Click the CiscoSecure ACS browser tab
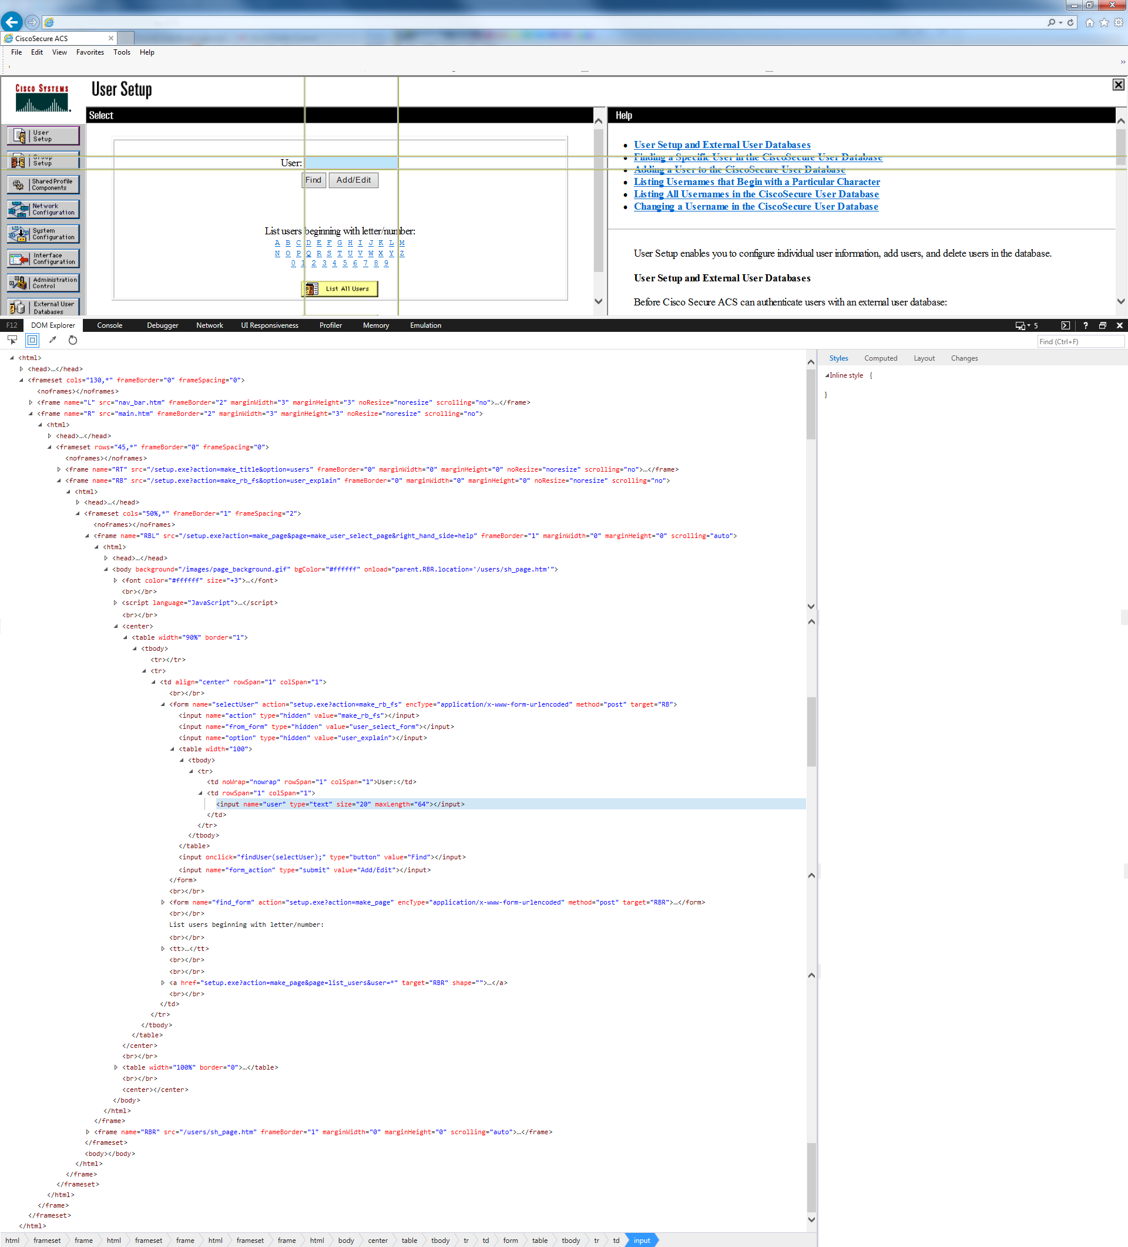The width and height of the screenshot is (1128, 1247). coord(59,38)
